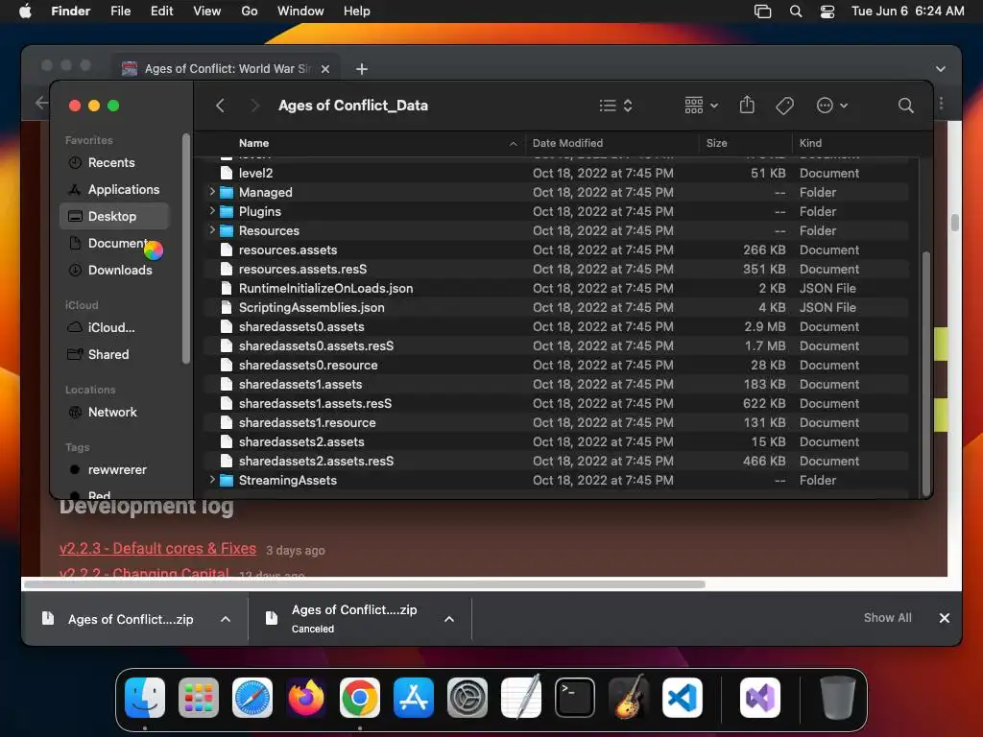
Task: Select sharedassets2.assets file
Action: pyautogui.click(x=558, y=441)
